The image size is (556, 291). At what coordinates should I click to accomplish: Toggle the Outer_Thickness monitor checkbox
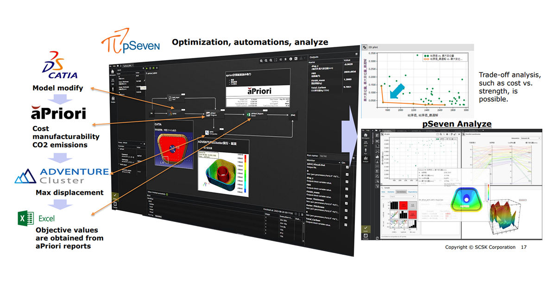point(346,210)
